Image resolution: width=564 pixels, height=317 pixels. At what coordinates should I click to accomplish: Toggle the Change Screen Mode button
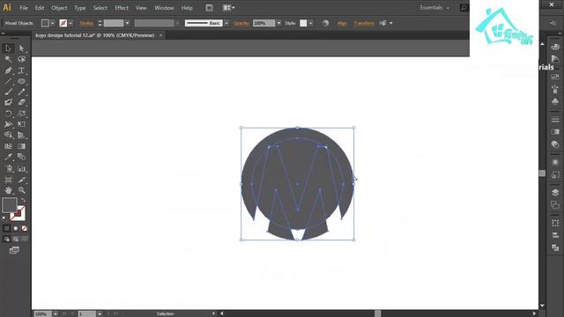click(x=14, y=250)
